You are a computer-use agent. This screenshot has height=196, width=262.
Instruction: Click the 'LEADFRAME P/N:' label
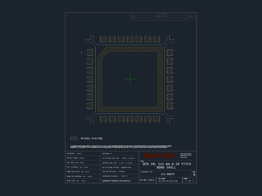coord(146,172)
